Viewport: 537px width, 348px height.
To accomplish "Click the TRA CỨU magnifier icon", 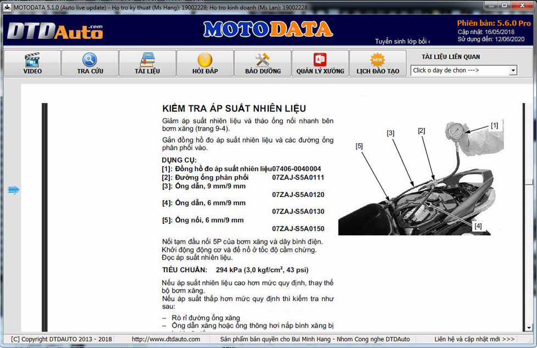I will [90, 60].
